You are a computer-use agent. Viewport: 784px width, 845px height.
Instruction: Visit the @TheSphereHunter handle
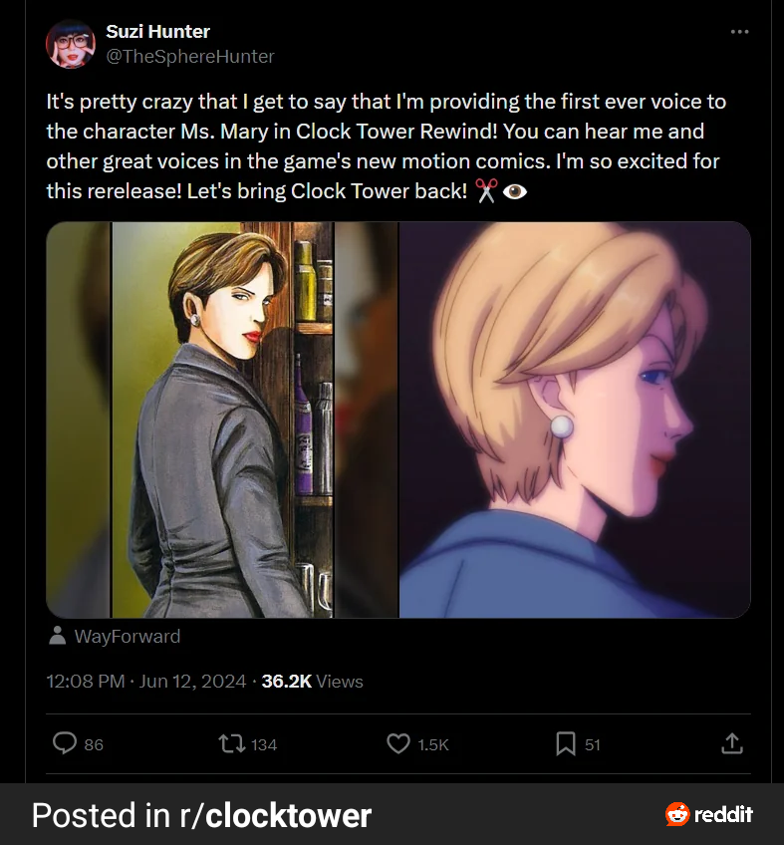pos(189,57)
